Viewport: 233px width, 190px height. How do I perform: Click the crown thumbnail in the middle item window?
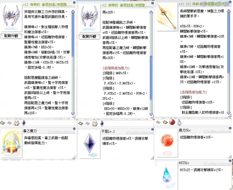[89, 18]
